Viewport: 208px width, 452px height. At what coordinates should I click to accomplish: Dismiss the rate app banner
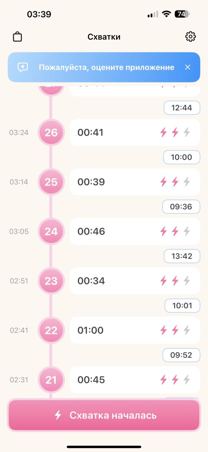point(188,67)
